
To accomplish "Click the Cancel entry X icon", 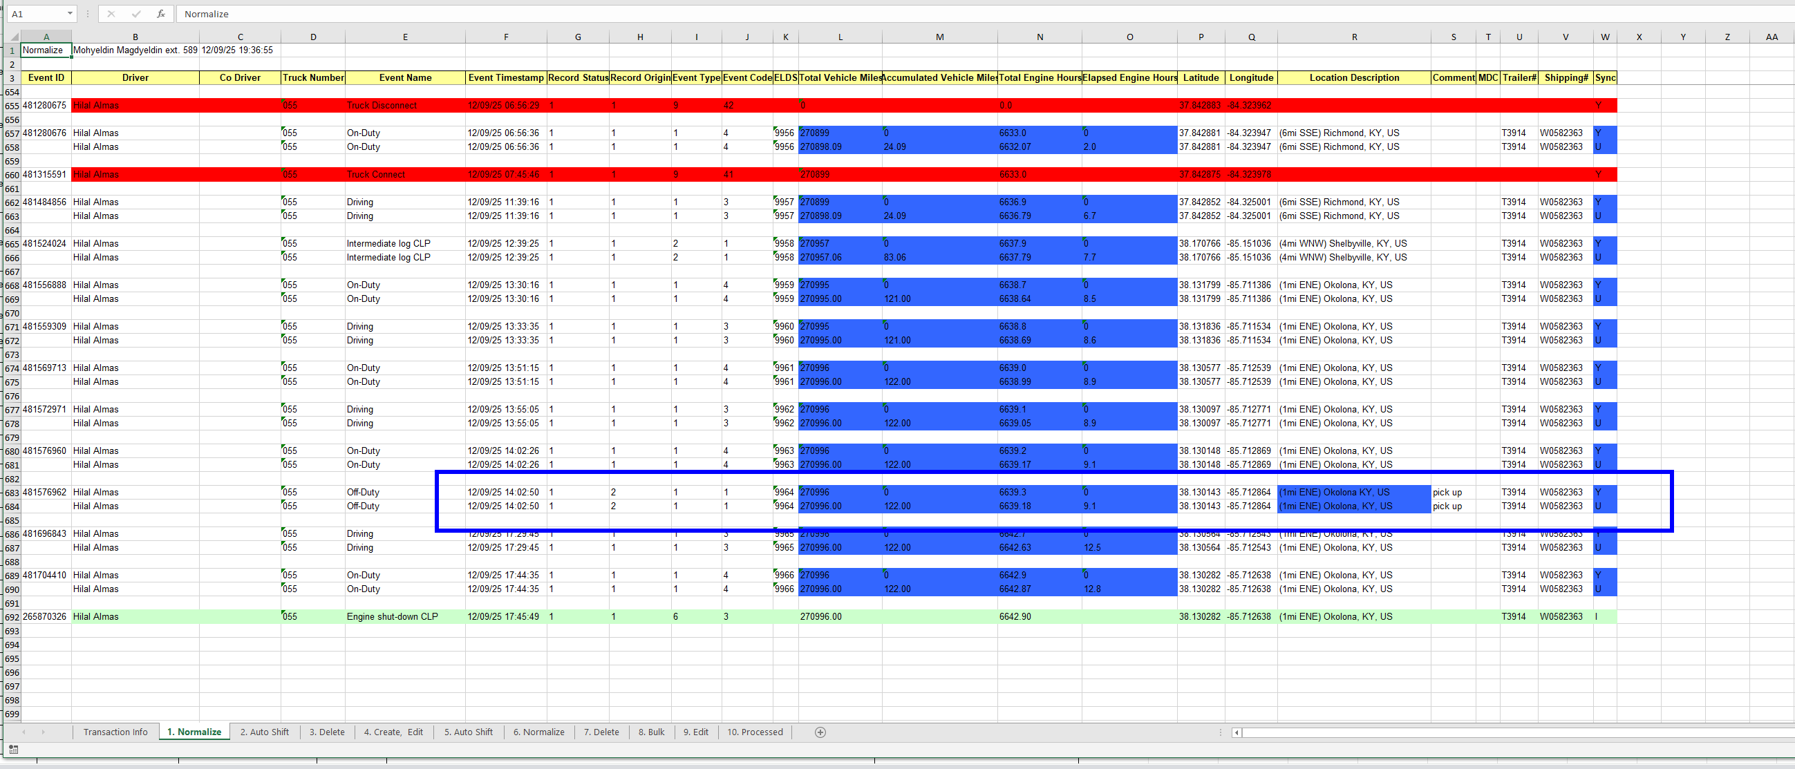I will [x=111, y=14].
